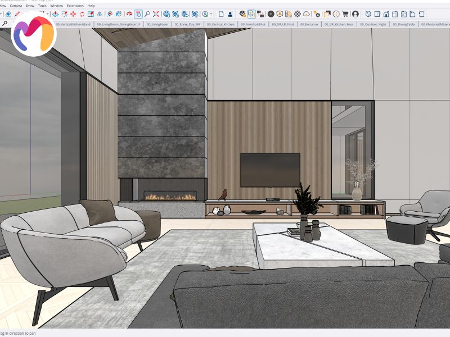Select the Zoom magnifier tool
The height and width of the screenshot is (337, 450).
pos(147,13)
